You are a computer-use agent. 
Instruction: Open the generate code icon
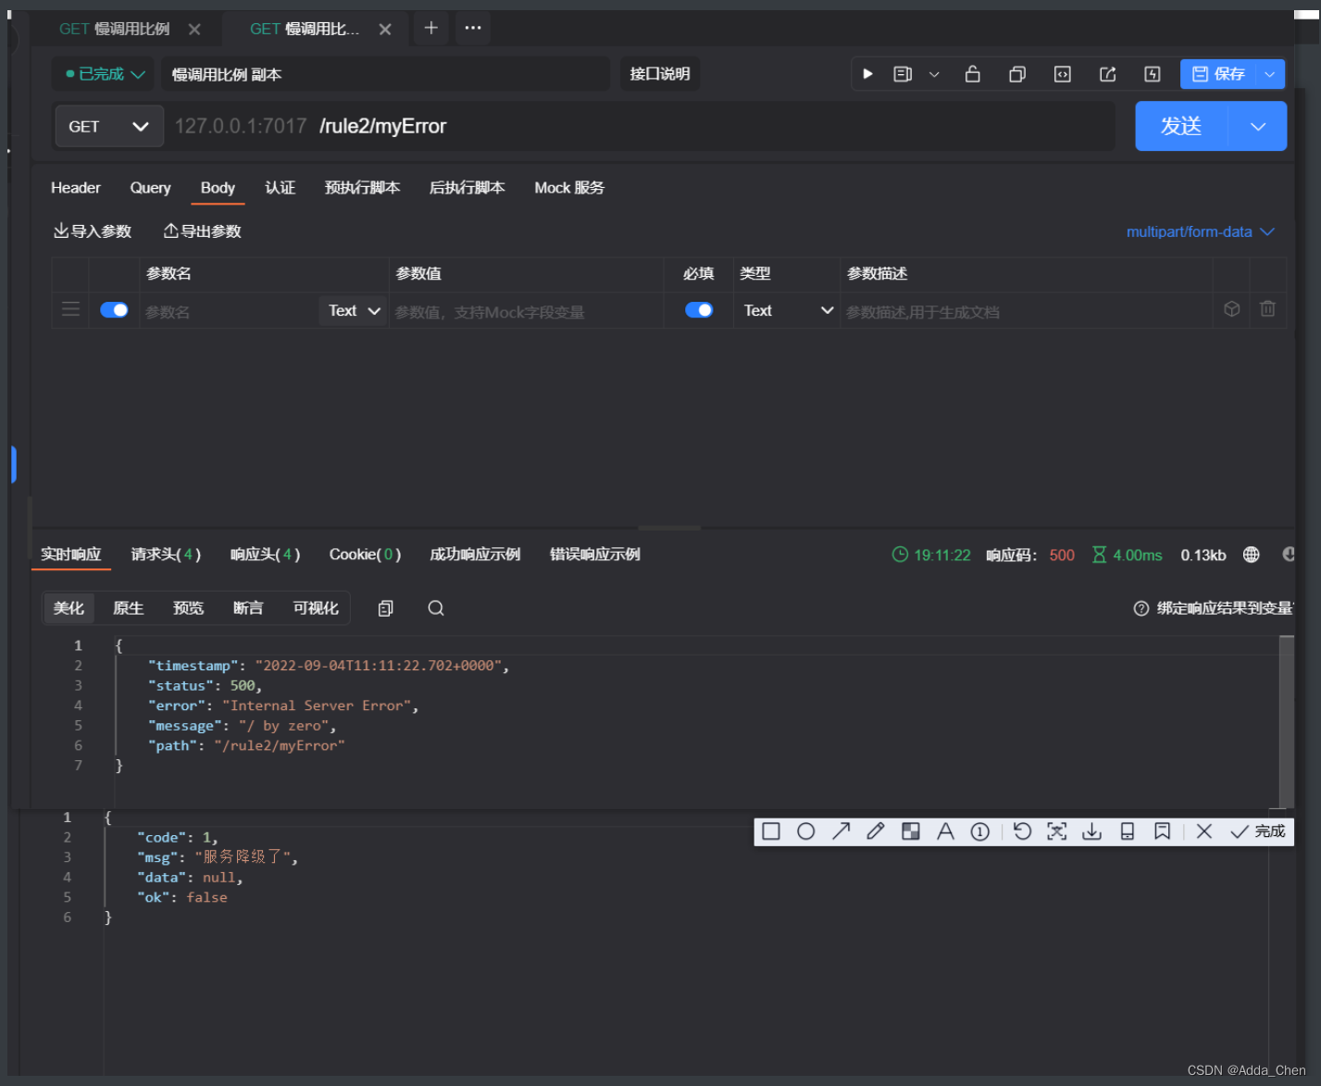tap(1063, 74)
